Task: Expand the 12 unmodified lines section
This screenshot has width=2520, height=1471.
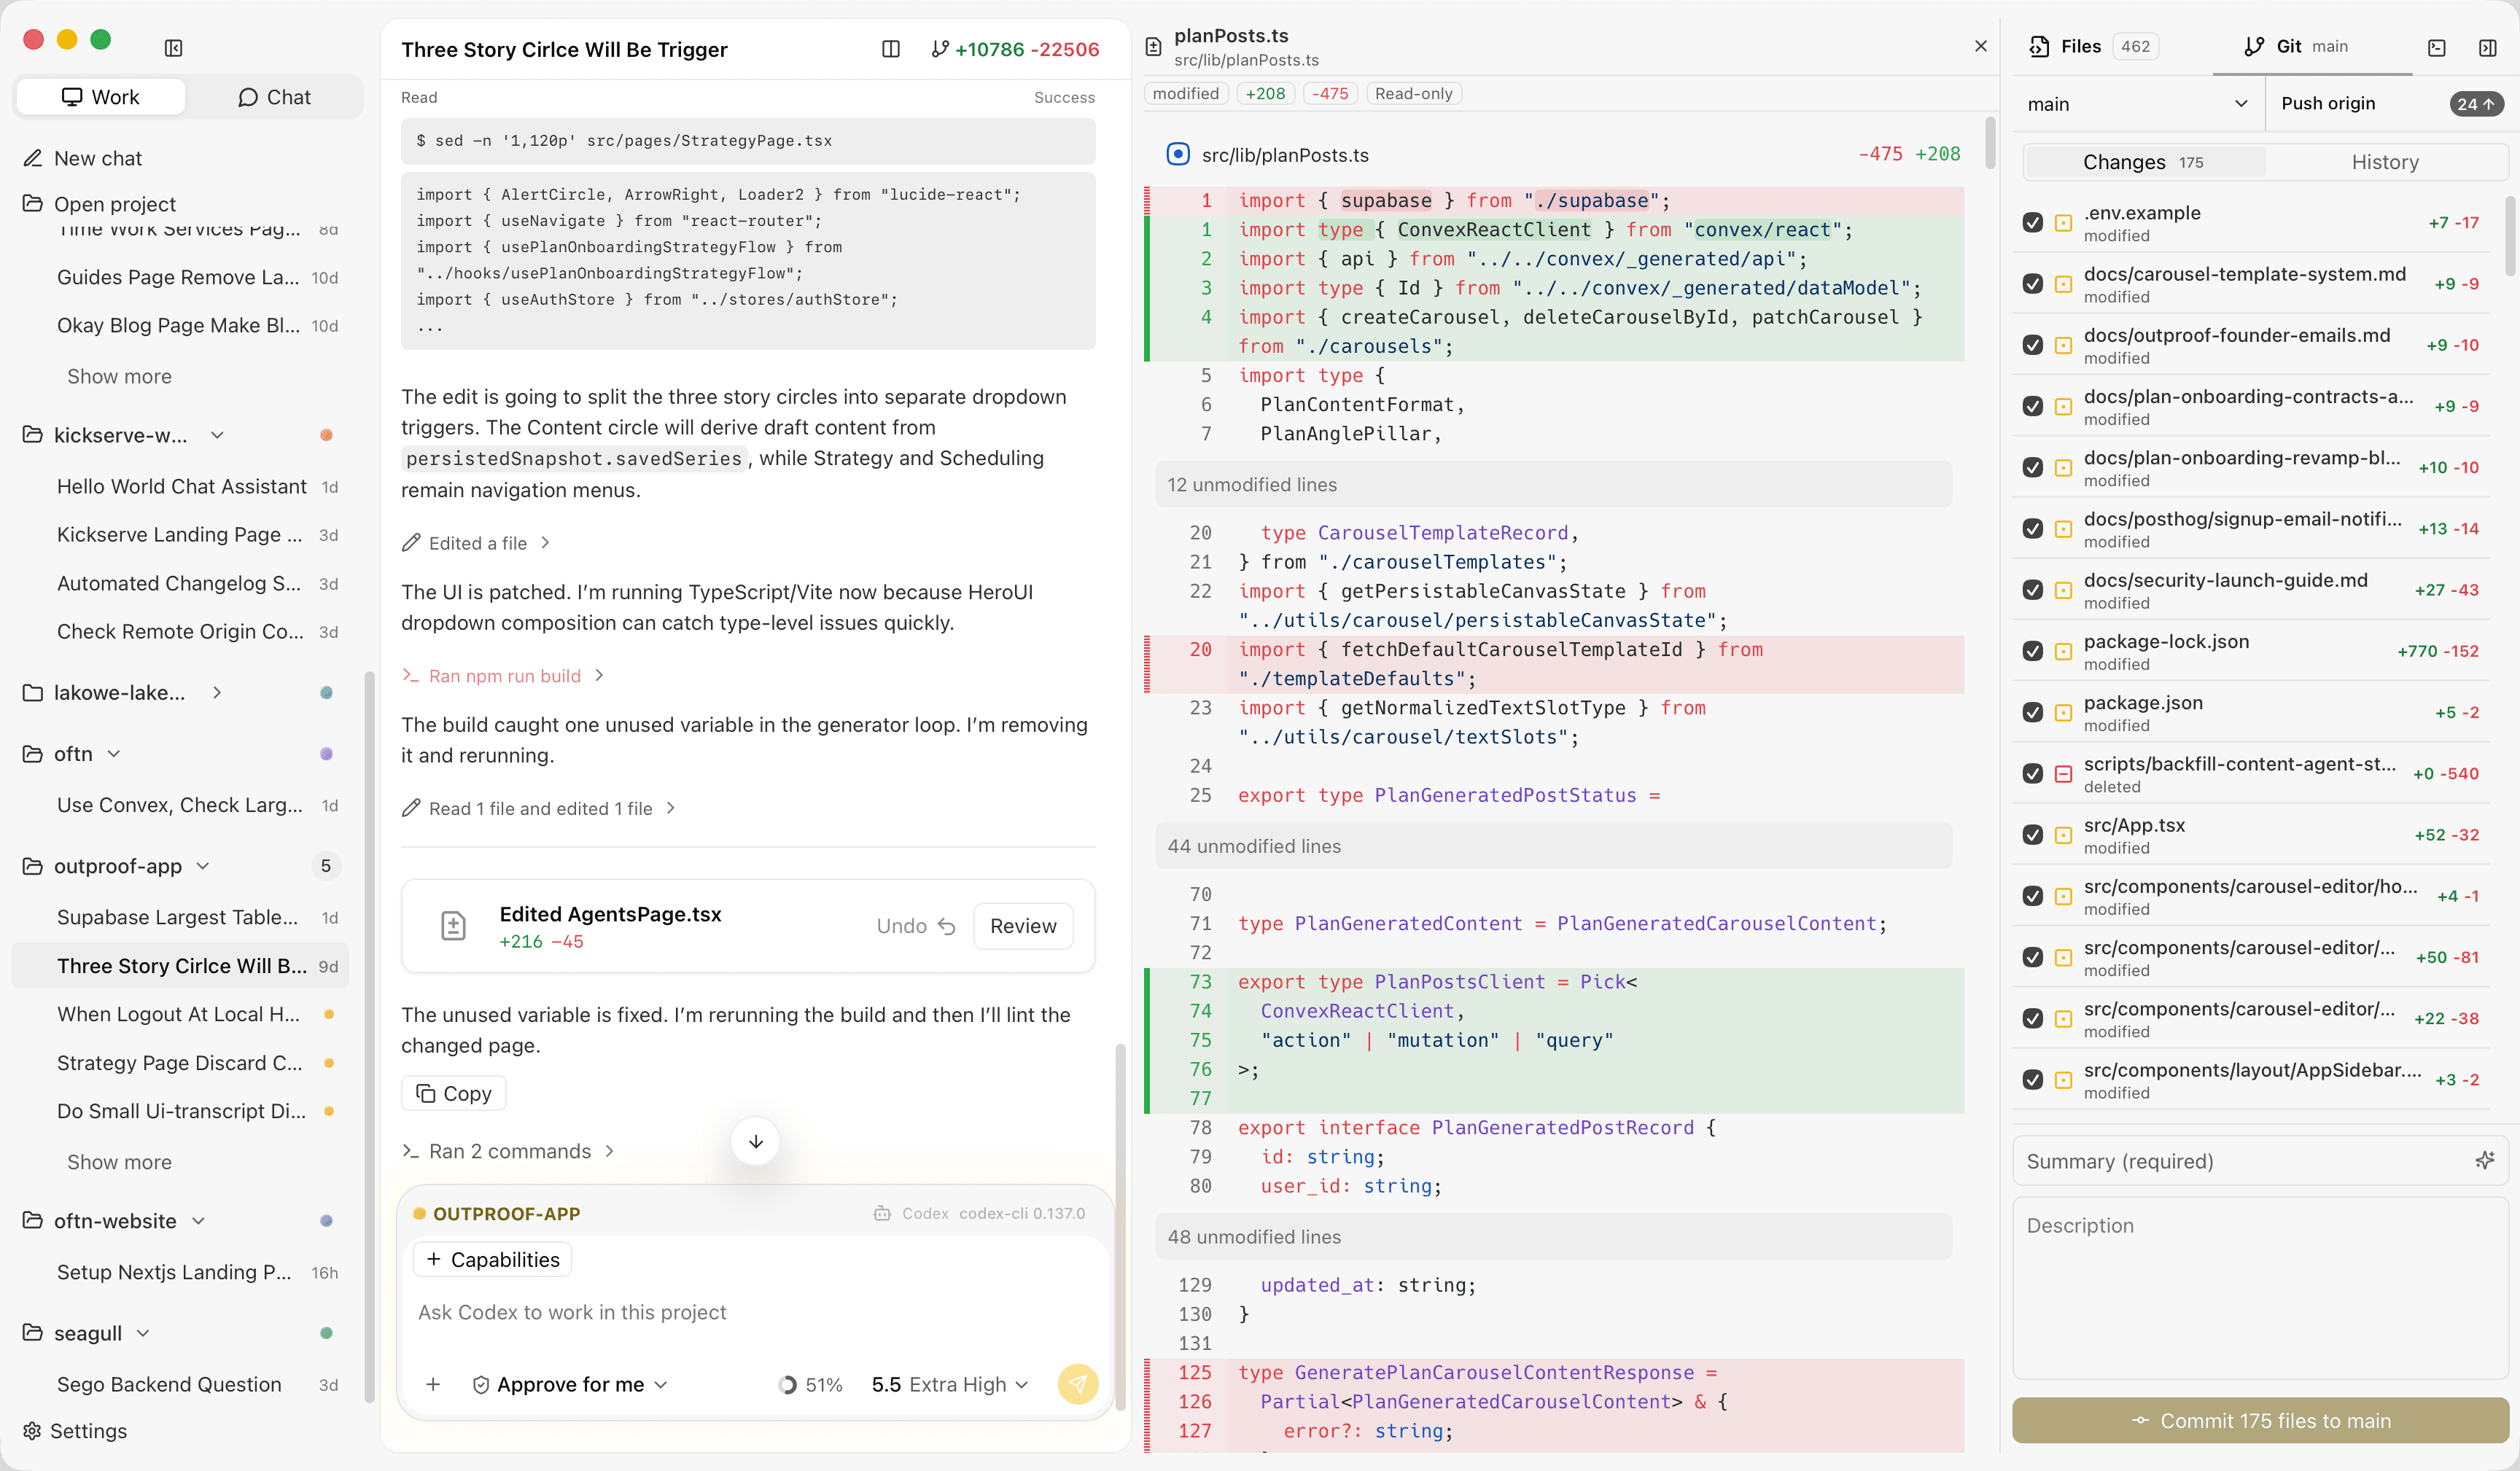Action: click(1553, 484)
